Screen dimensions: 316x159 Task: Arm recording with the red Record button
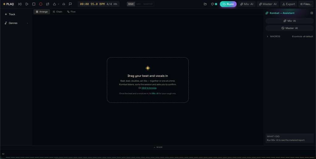[x=41, y=4]
